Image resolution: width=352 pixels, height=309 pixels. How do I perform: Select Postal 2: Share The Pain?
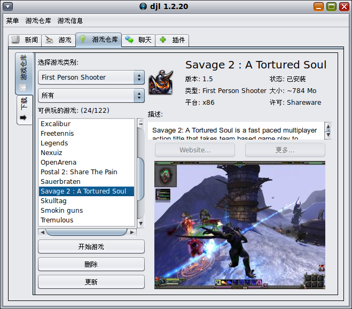[x=87, y=172]
